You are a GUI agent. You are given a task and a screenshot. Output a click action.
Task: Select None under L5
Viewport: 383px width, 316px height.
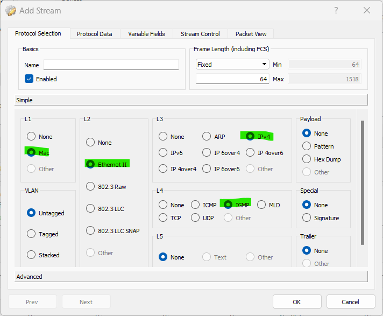click(171, 257)
